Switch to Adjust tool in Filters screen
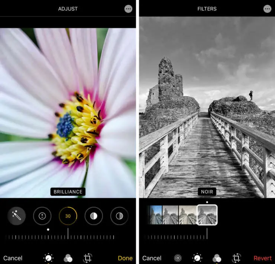This screenshot has height=264, width=275. 197,258
